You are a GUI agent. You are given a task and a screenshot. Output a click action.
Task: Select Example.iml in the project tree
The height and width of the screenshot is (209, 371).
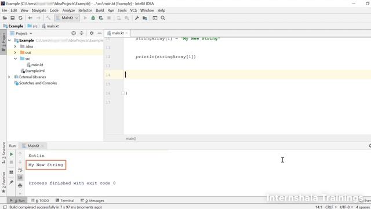coord(32,71)
